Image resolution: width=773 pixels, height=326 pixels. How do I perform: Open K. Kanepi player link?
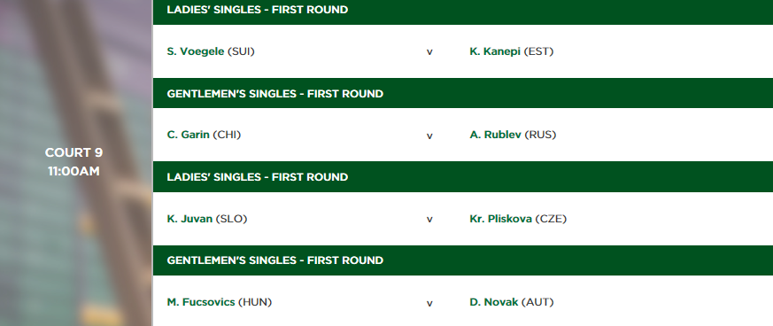point(495,51)
